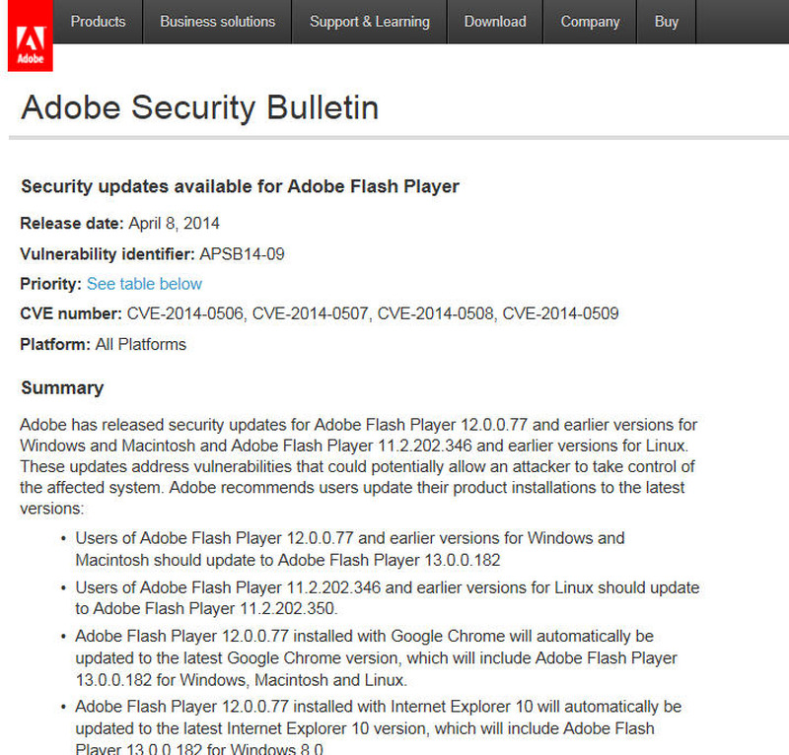Follow the "See table below" priority link
789x755 pixels.
coord(144,284)
